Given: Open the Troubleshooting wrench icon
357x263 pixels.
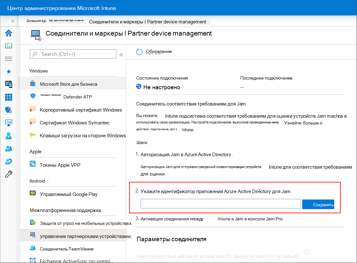Looking at the screenshot, I should pos(9,174).
